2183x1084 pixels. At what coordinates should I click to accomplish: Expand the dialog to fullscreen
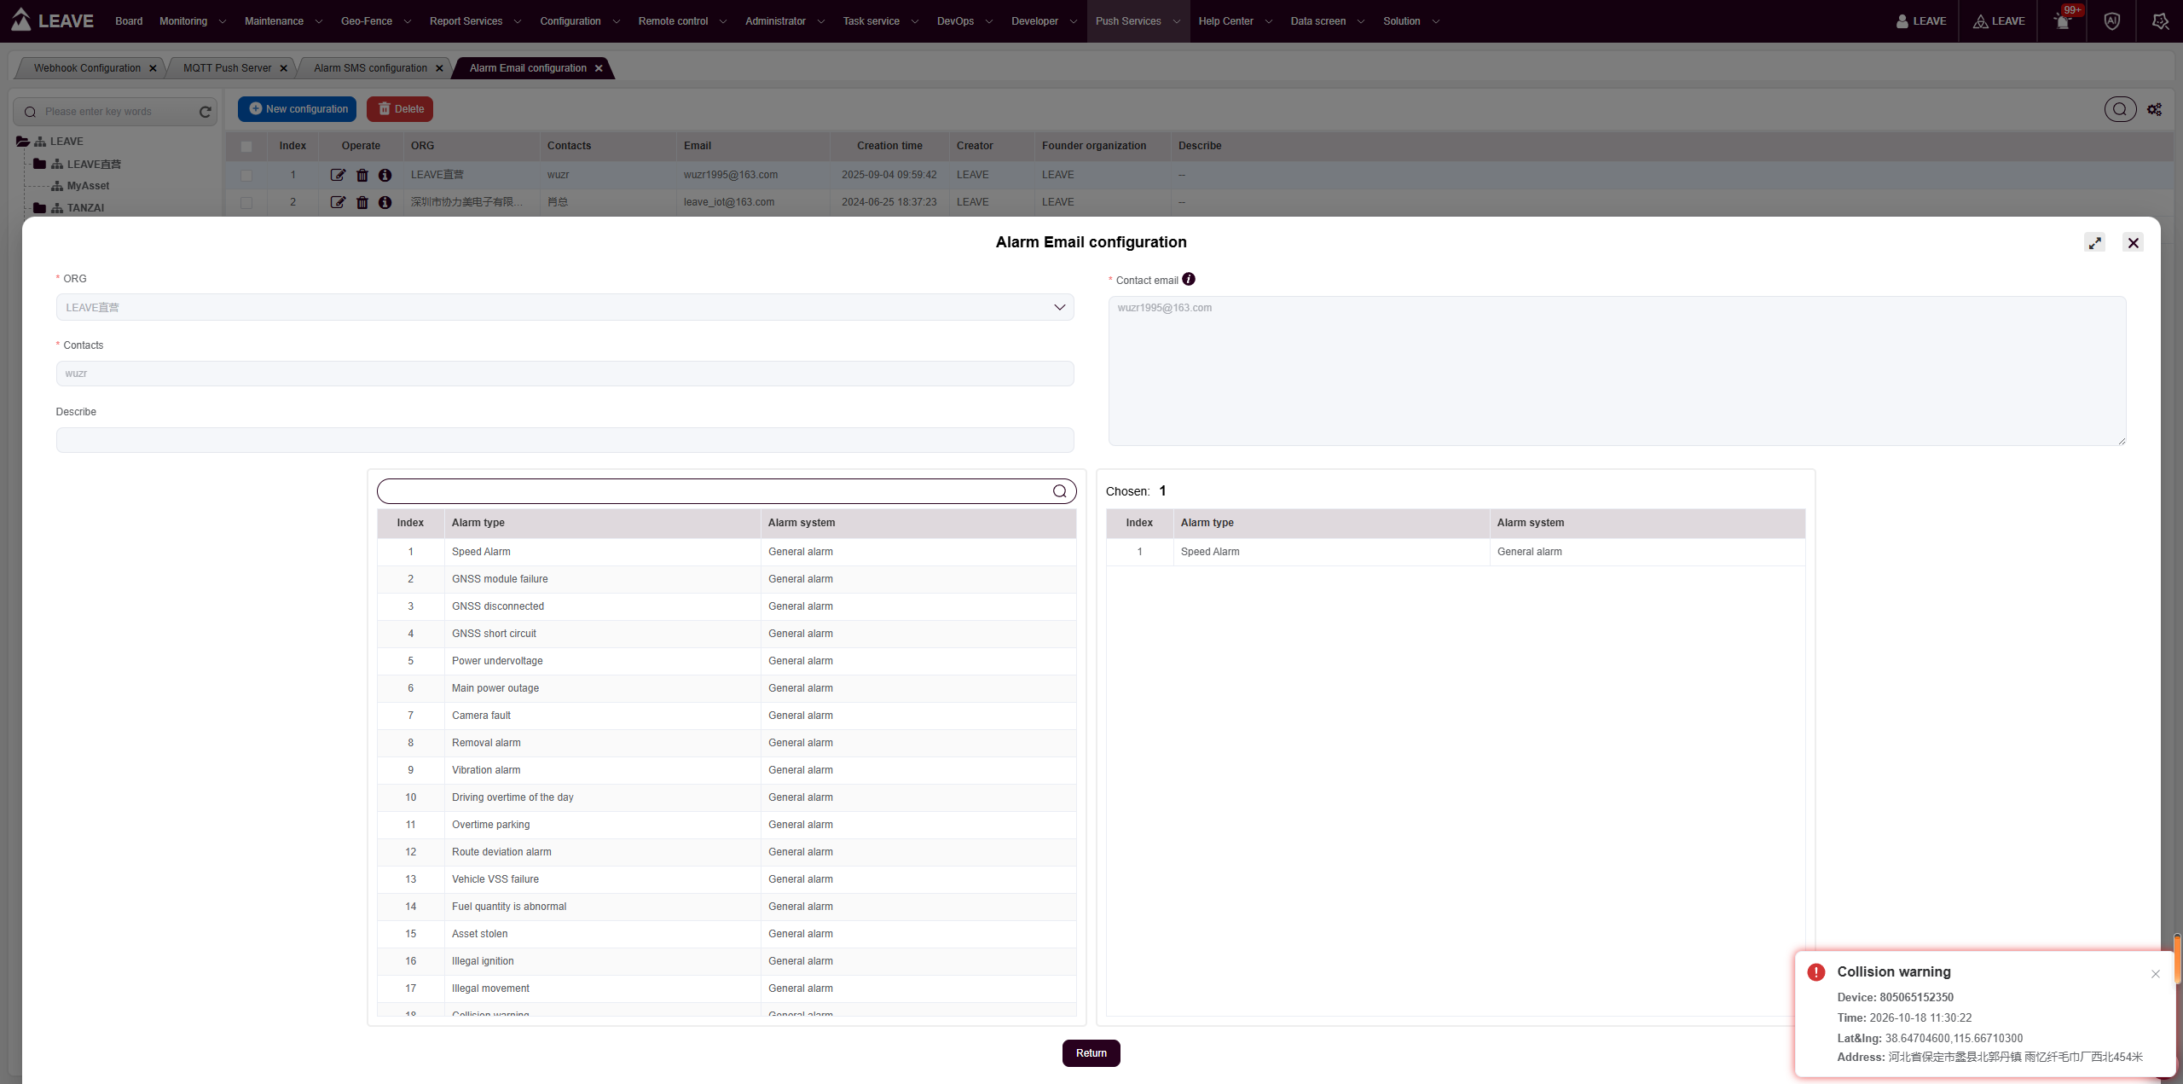[2095, 243]
